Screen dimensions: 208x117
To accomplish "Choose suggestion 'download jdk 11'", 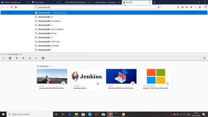I will click(104, 25).
